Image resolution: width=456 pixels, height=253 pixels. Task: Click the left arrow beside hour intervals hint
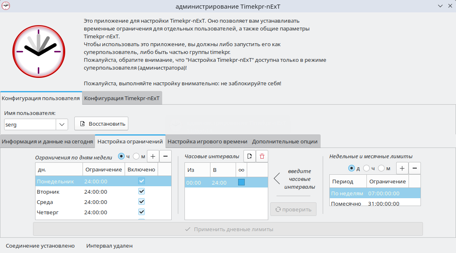click(277, 178)
